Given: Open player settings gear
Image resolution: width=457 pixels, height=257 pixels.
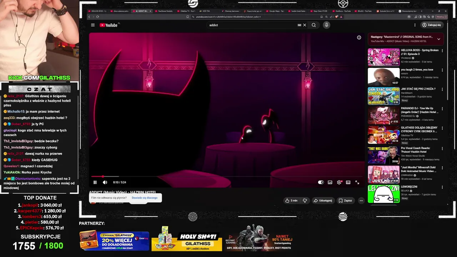Looking at the screenshot, I should pyautogui.click(x=339, y=182).
